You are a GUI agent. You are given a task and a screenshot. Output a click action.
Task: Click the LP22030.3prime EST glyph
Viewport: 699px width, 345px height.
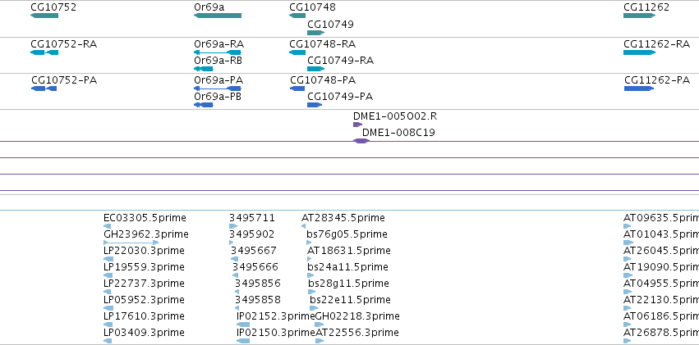pyautogui.click(x=108, y=259)
